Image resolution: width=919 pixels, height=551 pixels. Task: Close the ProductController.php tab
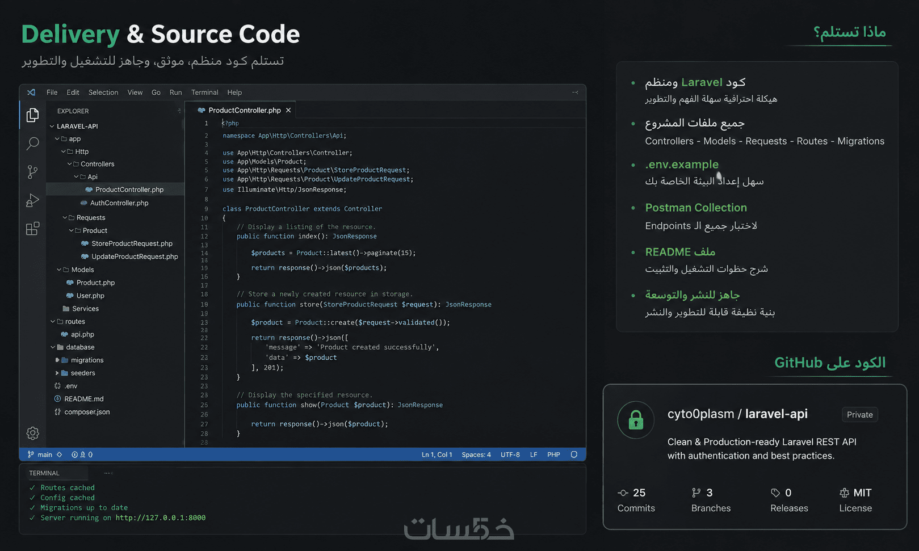click(x=288, y=110)
